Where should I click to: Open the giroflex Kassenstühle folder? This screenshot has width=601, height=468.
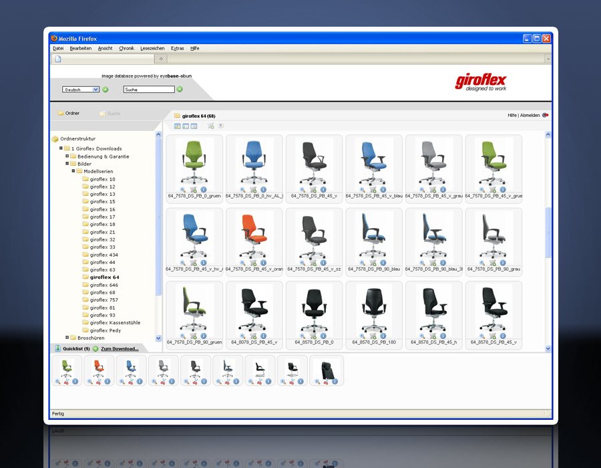[x=115, y=323]
